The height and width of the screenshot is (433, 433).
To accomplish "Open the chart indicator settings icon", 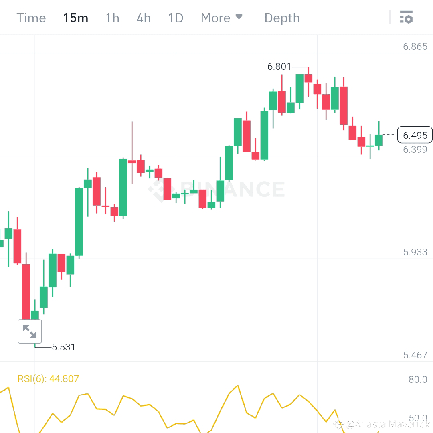I will pos(406,18).
